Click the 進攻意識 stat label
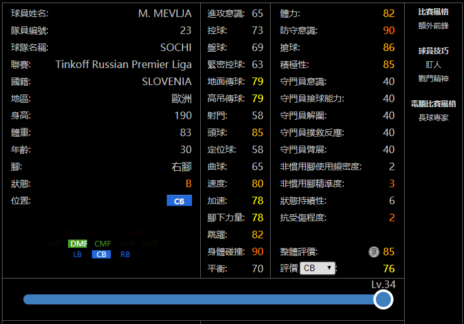Viewport: 464px width, 324px height. (x=226, y=14)
